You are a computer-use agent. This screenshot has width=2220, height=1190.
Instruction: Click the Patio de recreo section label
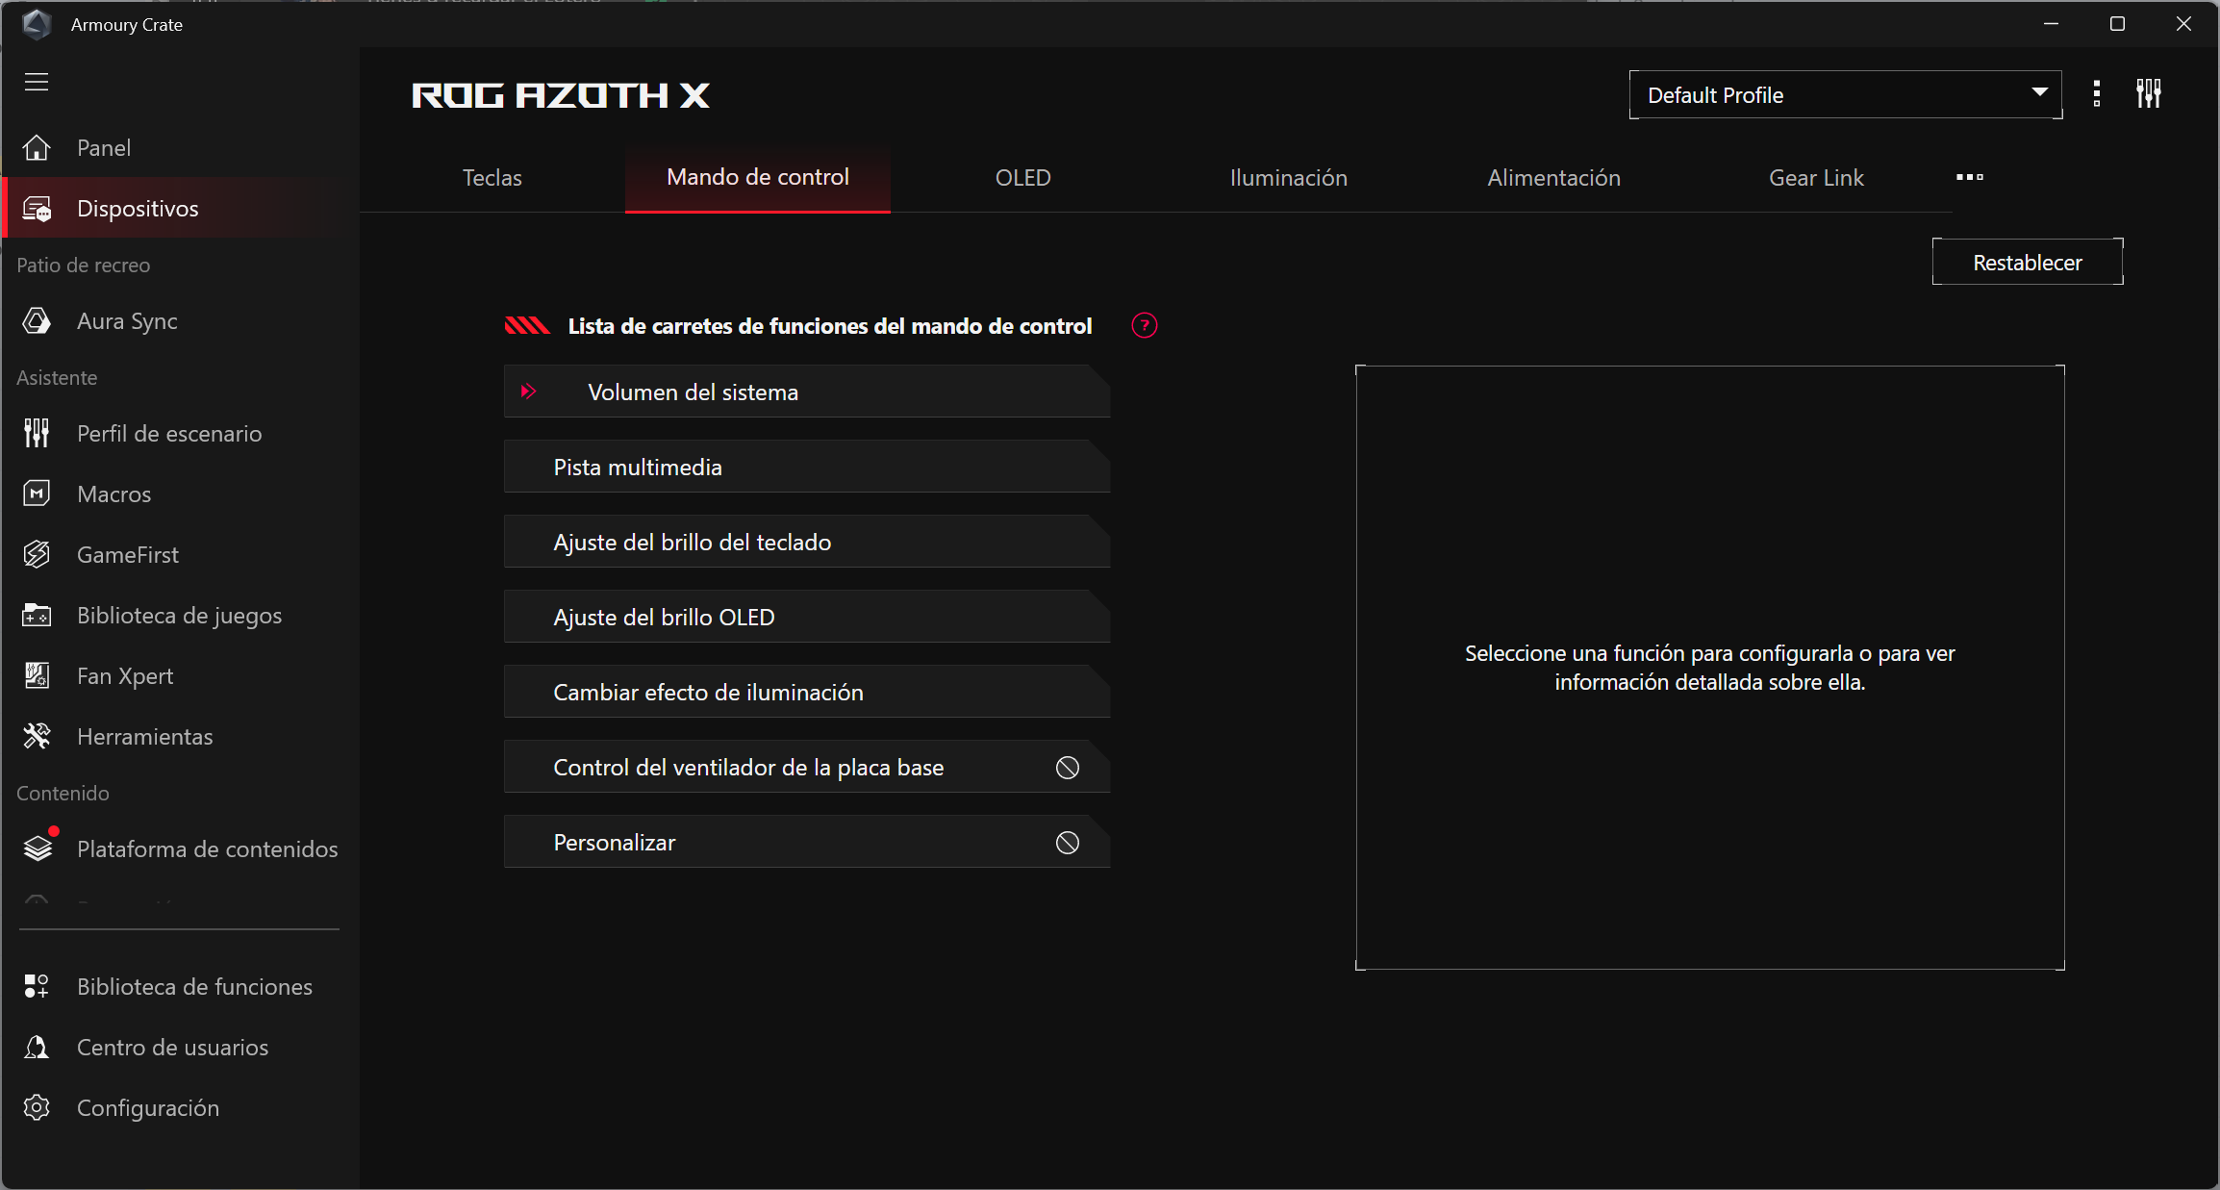(84, 265)
